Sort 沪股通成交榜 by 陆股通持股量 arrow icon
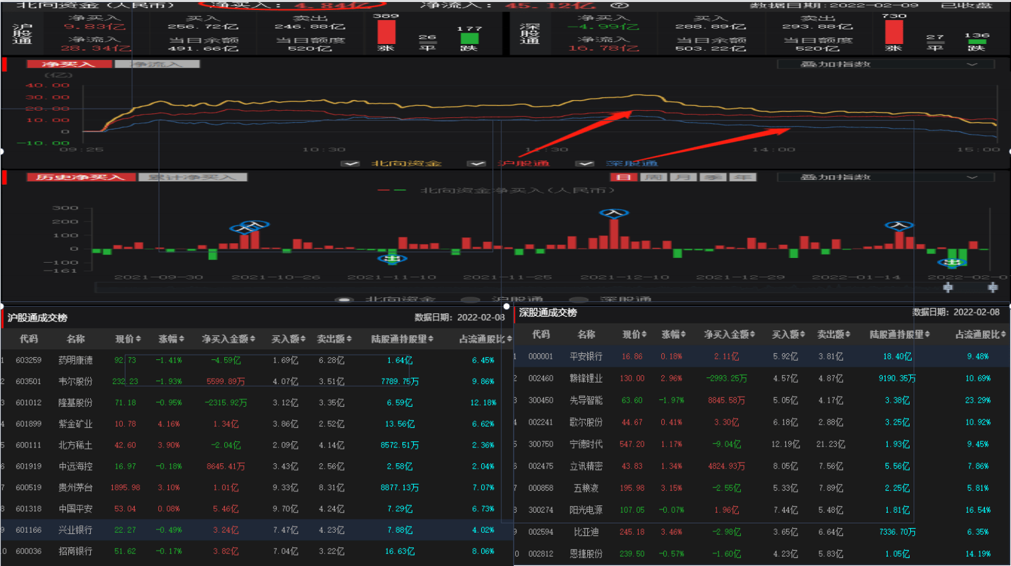 [x=430, y=339]
